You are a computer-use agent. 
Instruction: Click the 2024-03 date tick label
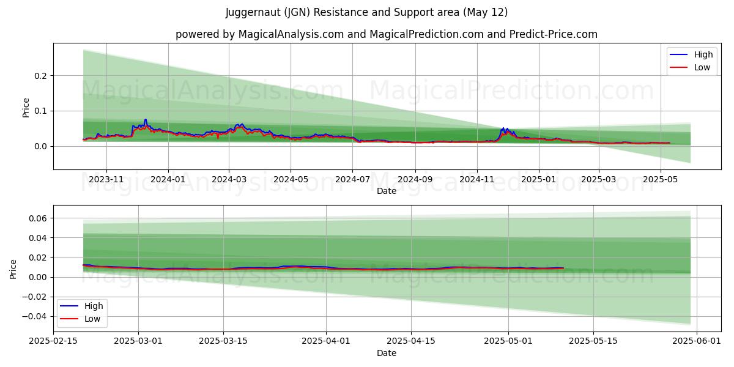click(x=229, y=179)
